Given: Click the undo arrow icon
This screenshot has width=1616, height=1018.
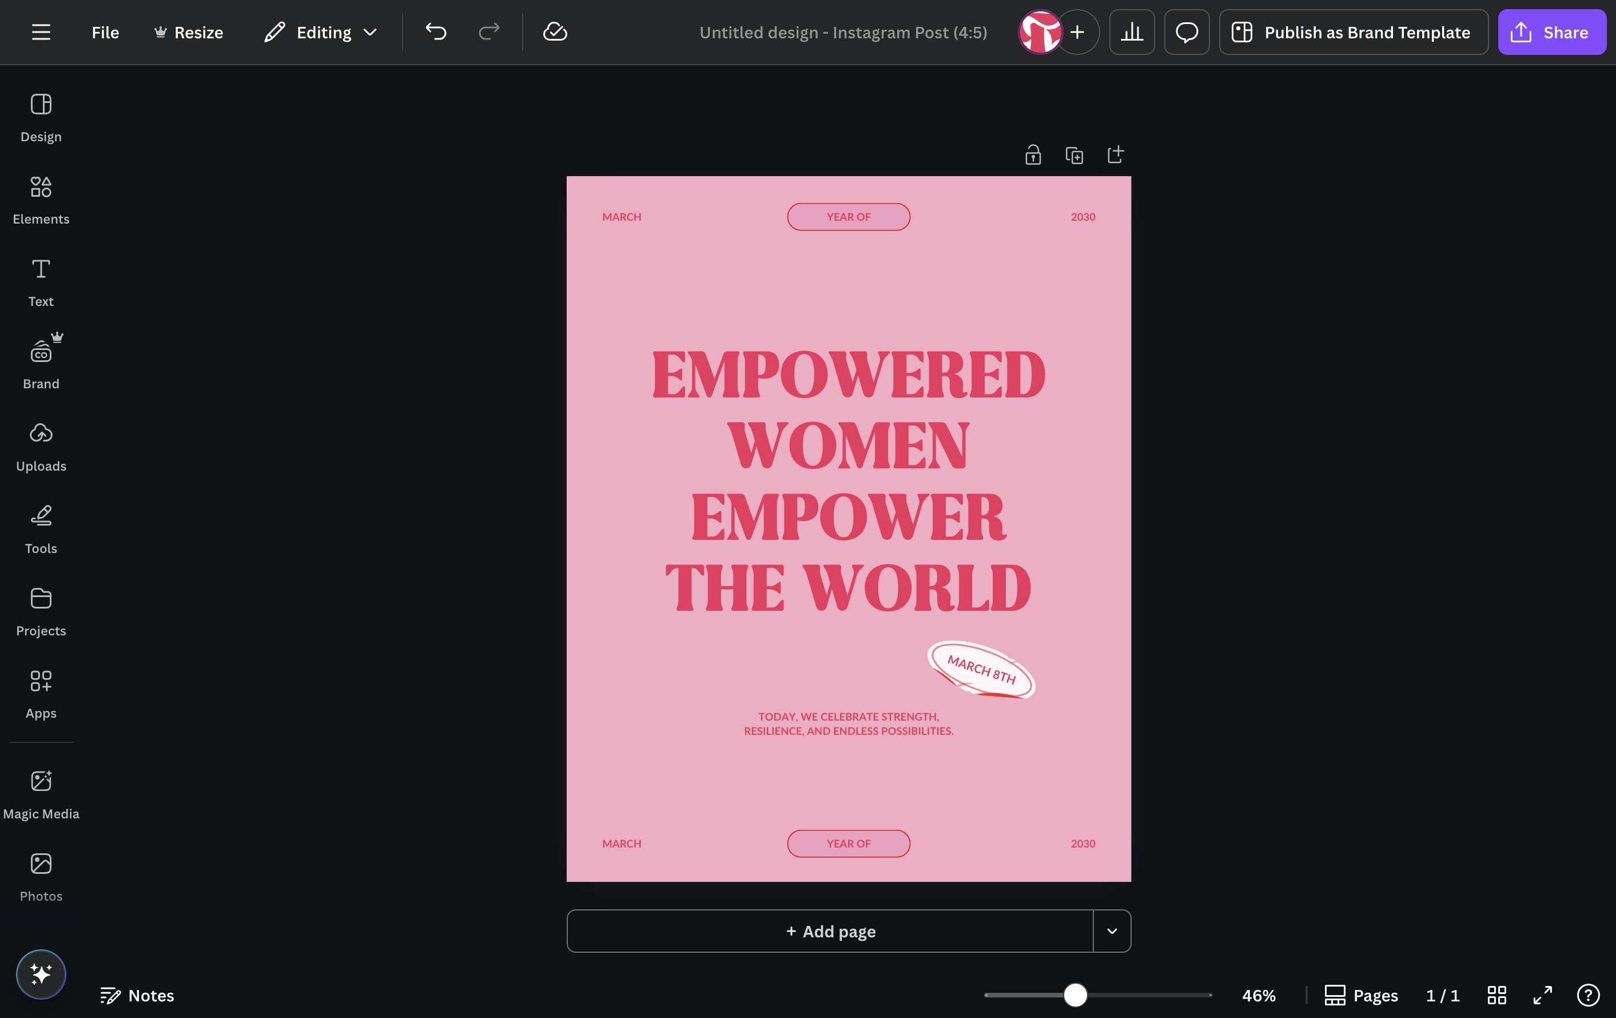Looking at the screenshot, I should [x=436, y=31].
